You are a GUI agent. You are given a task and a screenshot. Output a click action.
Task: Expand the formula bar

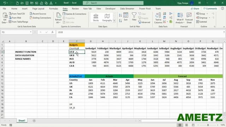click(x=224, y=32)
